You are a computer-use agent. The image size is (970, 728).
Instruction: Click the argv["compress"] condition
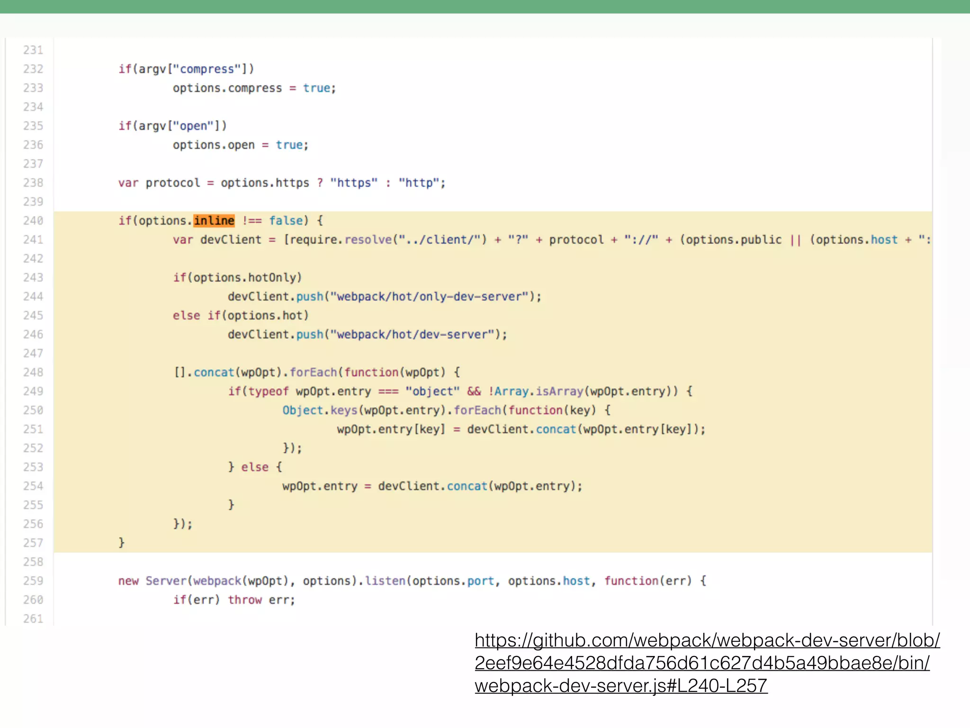coord(186,69)
